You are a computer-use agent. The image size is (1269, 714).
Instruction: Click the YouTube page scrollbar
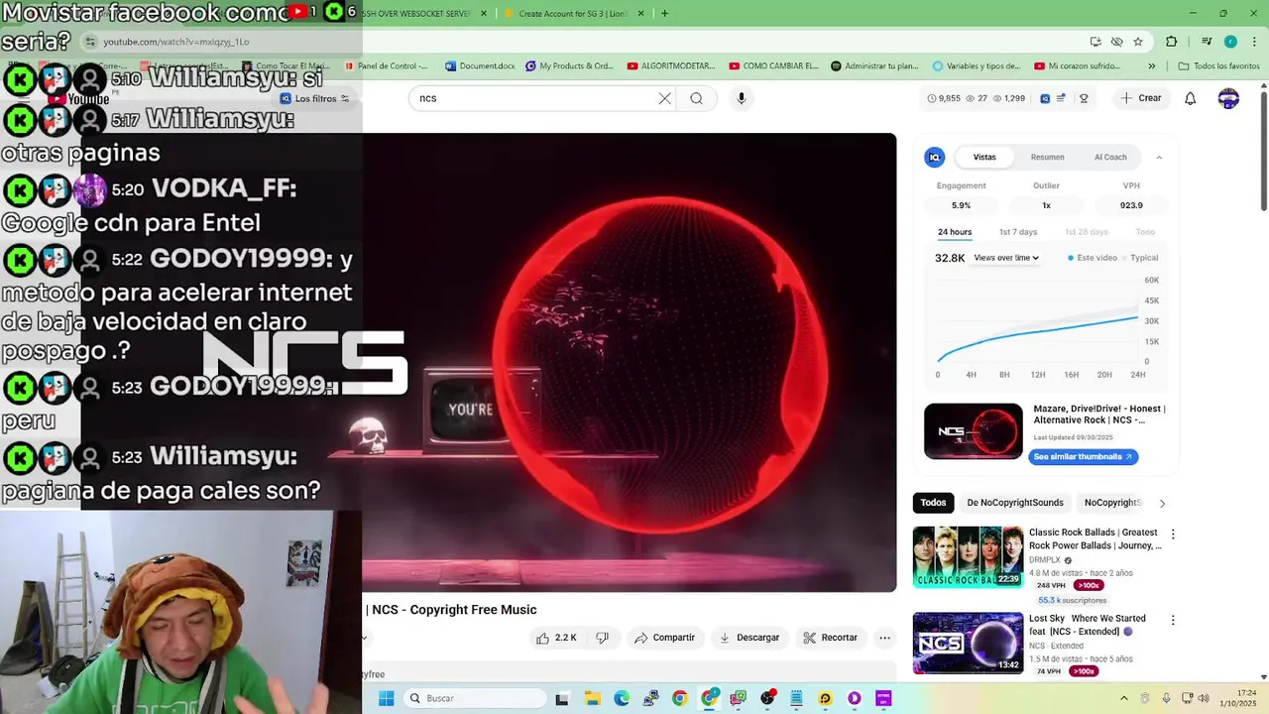tap(1263, 149)
